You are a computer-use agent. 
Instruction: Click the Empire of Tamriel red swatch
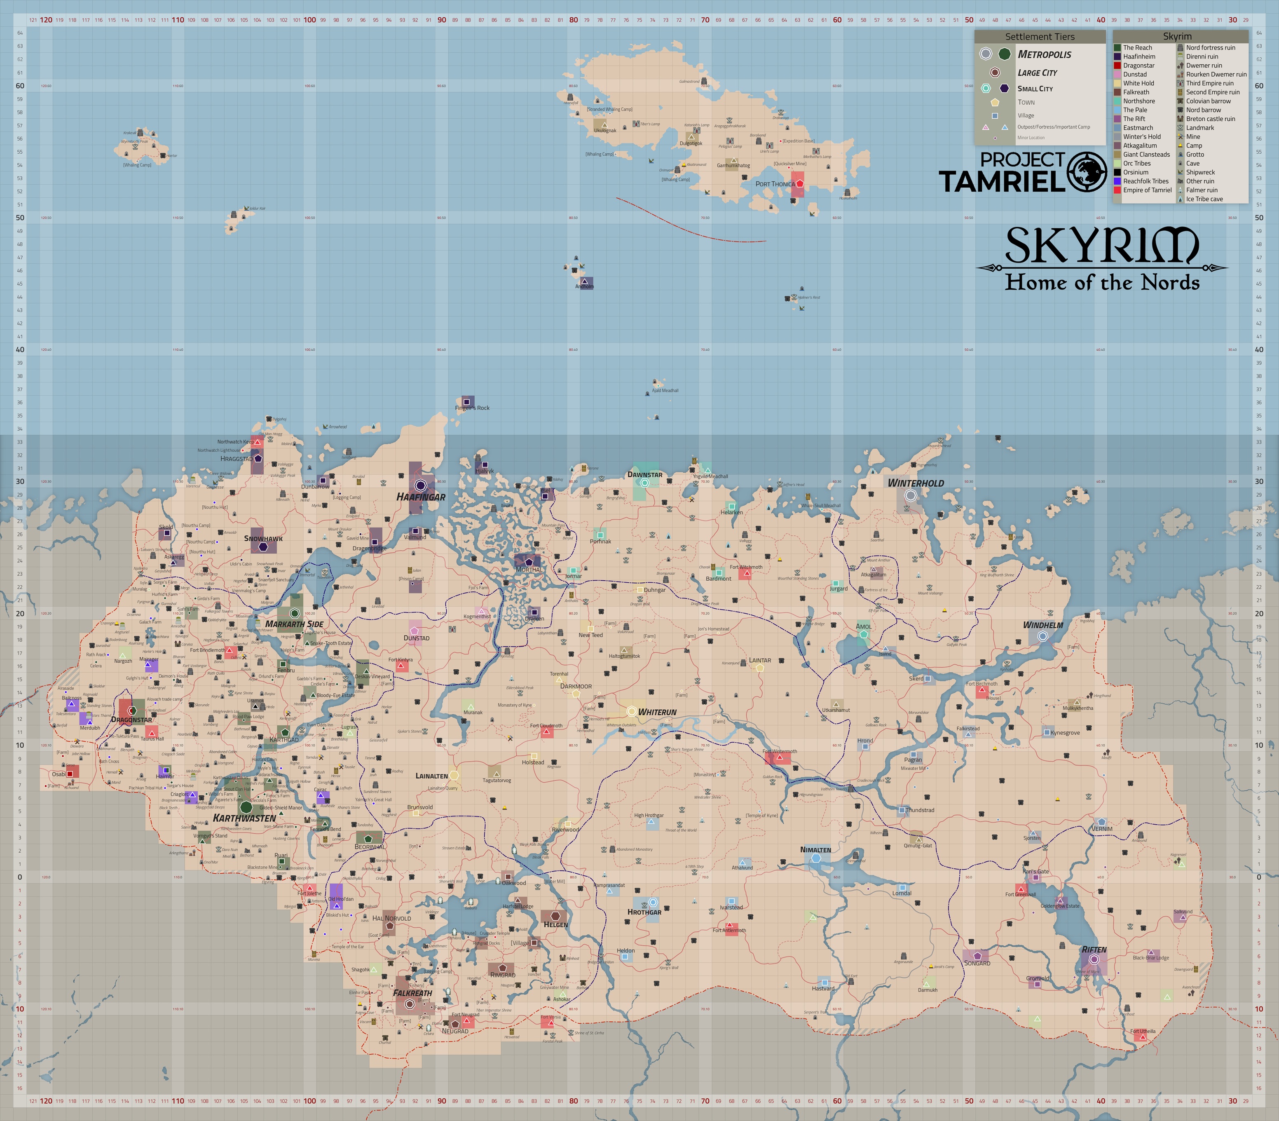(1117, 190)
